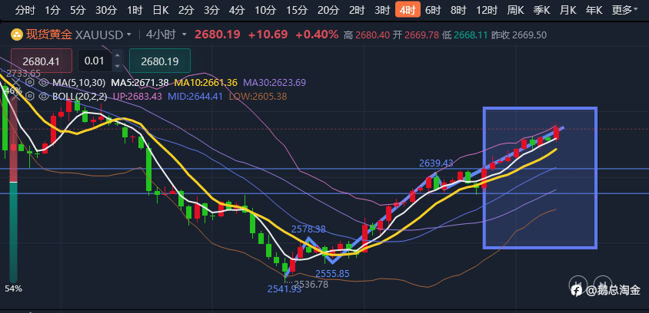Choose the 6时 timeframe tab
This screenshot has height=313, width=649.
pos(433,10)
